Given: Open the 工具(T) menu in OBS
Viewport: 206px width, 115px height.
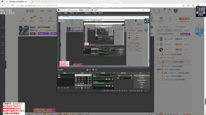Looking at the screenshot, I should tap(95, 13).
